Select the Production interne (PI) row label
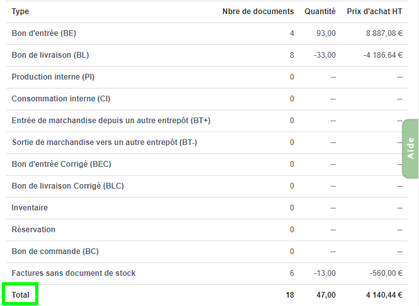 point(53,77)
